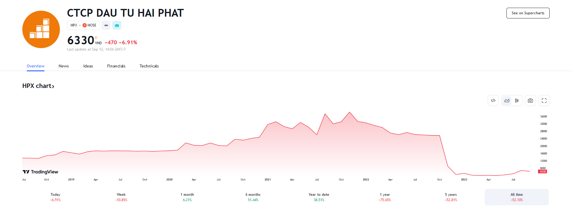This screenshot has width=572, height=224.
Task: Select the All time period option
Action: point(516,197)
